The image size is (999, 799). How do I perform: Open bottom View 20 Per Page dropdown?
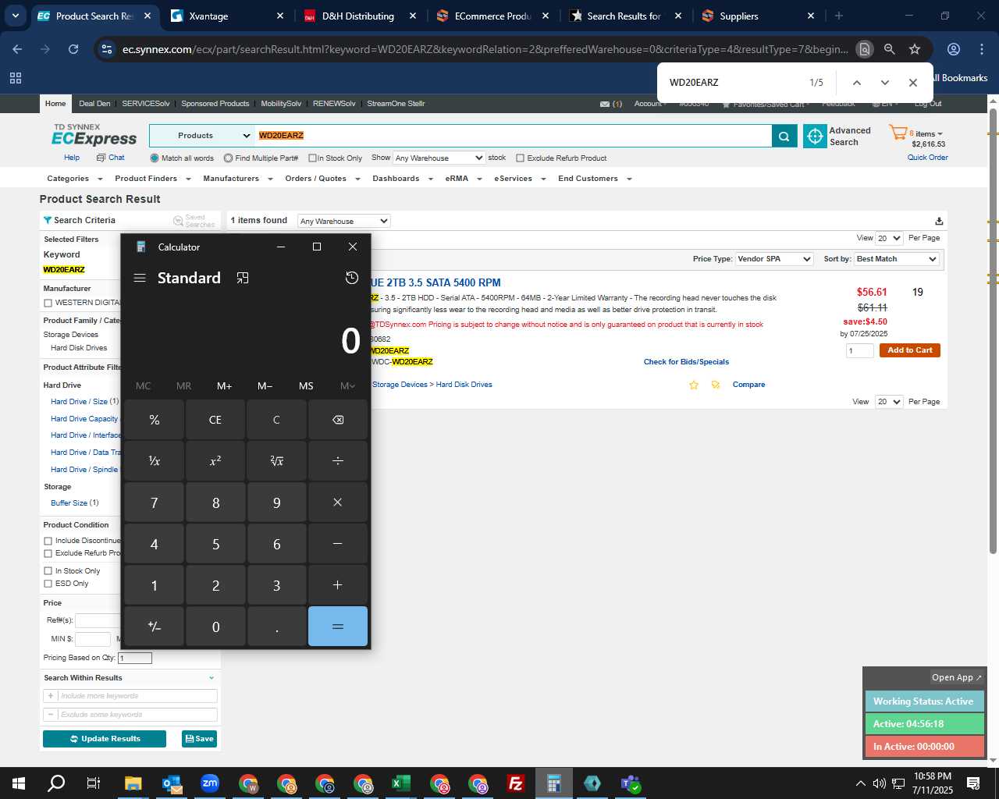pos(888,402)
